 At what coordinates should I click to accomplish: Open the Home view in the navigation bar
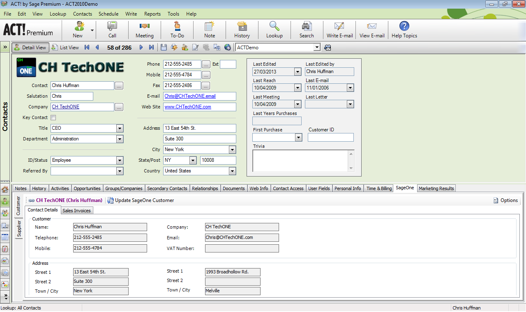click(x=5, y=190)
